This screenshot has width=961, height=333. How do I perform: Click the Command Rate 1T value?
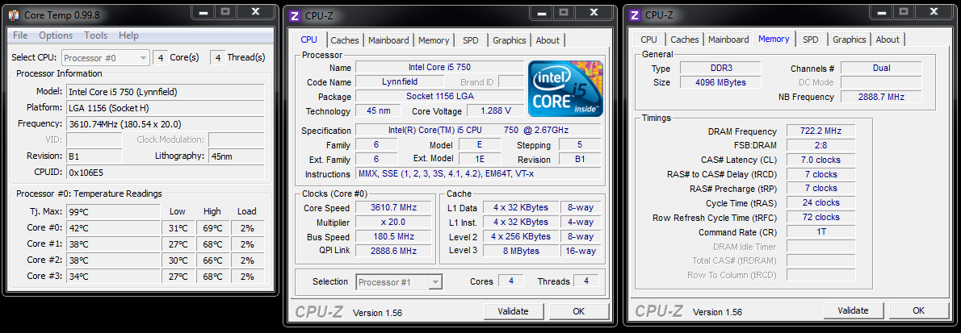click(820, 232)
